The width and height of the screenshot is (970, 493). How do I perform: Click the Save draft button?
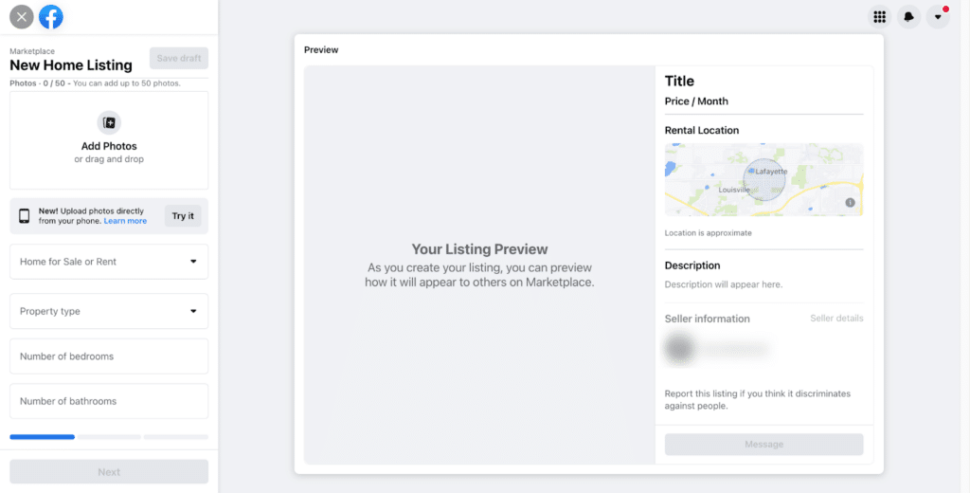[x=179, y=58]
